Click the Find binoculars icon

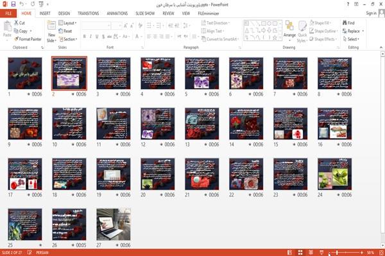click(x=345, y=23)
